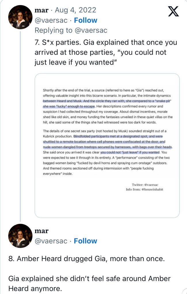Click the vertical thread line under the avatar

(x=20, y=123)
